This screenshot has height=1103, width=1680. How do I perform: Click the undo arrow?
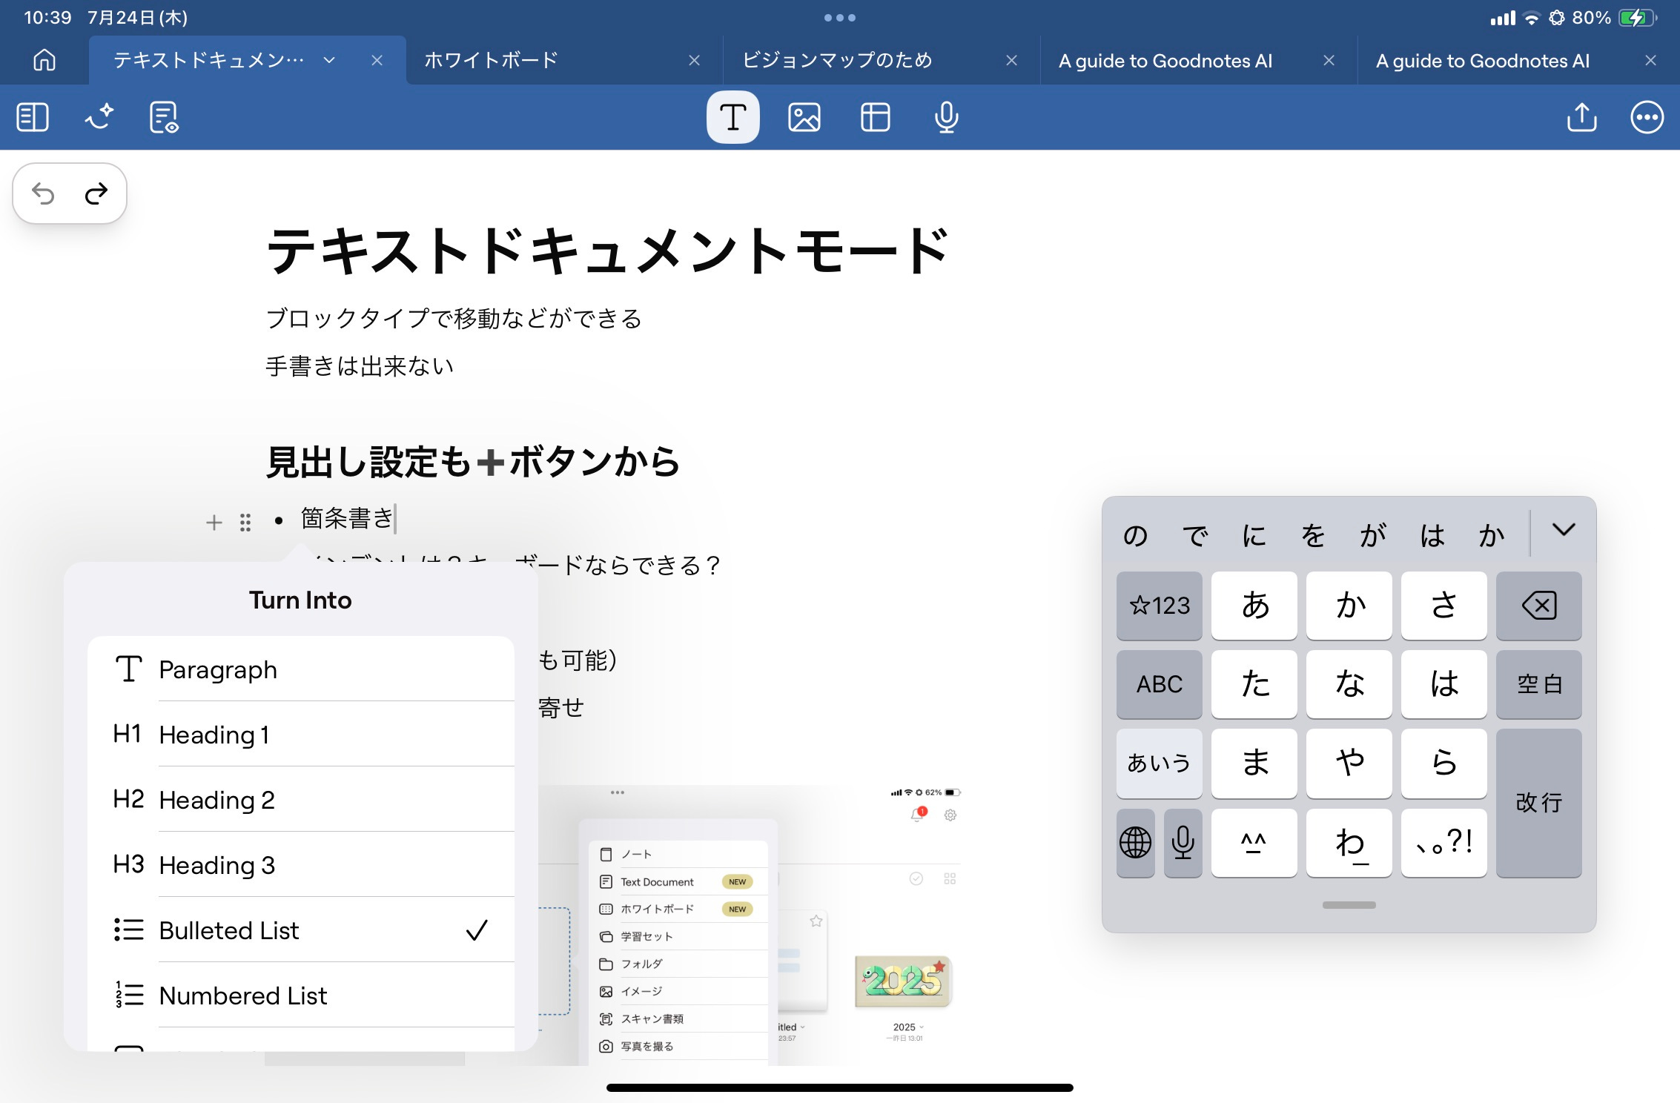pos(44,194)
